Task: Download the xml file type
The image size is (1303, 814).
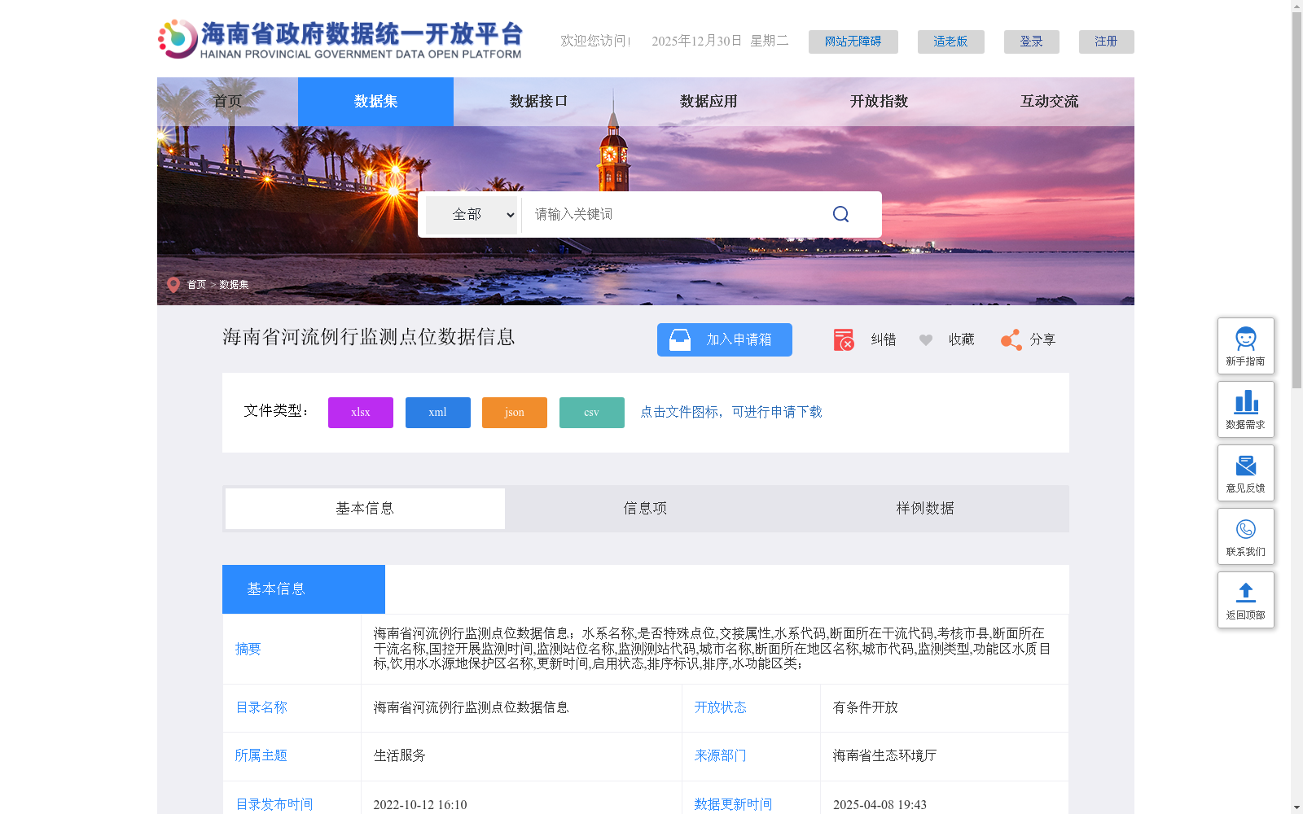Action: [438, 413]
